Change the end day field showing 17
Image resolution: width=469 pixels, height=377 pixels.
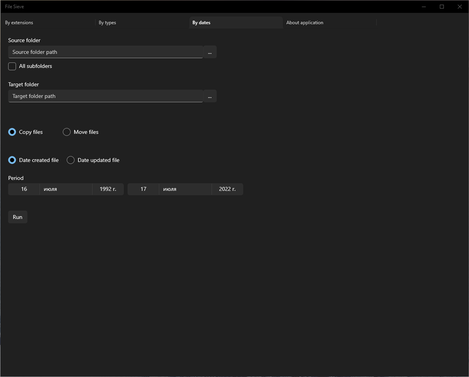coord(142,189)
